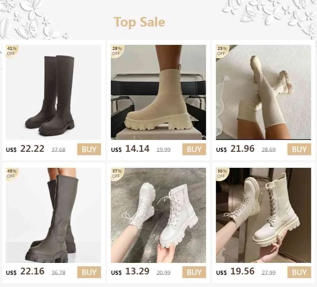Open the cream knee-high sock boots photo
317x287 pixels.
point(263,92)
